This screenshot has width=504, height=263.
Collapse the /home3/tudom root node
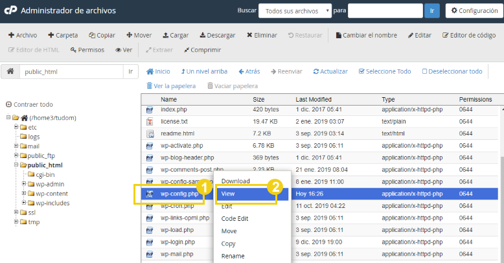pos(8,117)
